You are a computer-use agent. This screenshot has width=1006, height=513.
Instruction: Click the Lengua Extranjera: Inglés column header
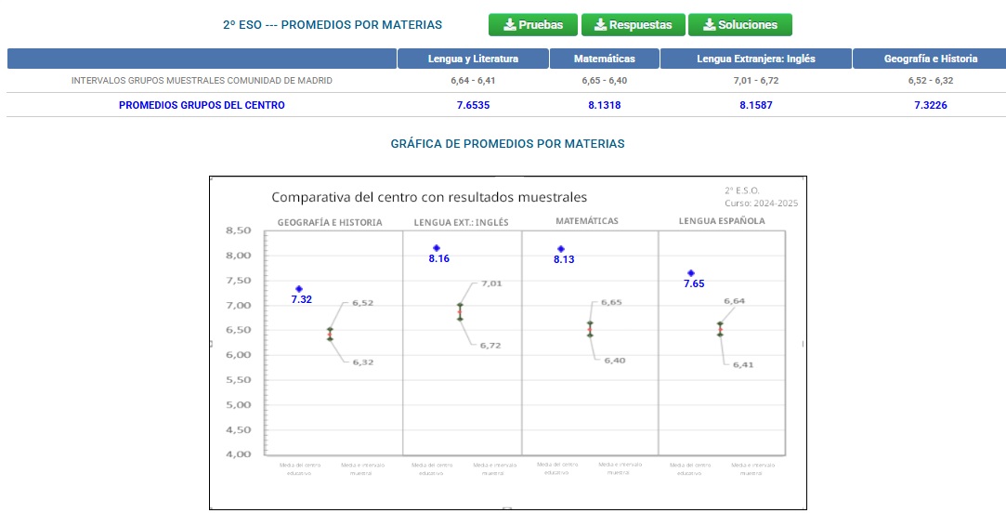(x=755, y=59)
